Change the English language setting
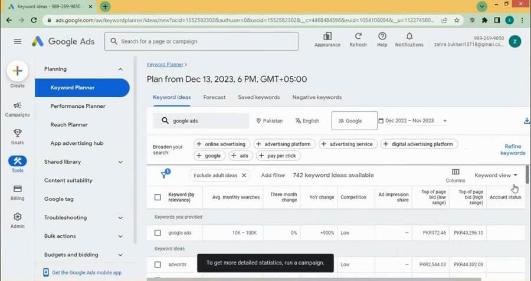The image size is (531, 281). (x=307, y=121)
